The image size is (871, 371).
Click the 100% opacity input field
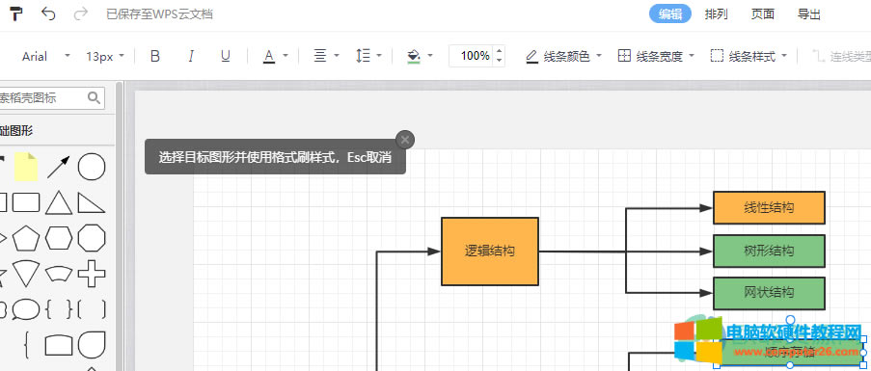472,56
